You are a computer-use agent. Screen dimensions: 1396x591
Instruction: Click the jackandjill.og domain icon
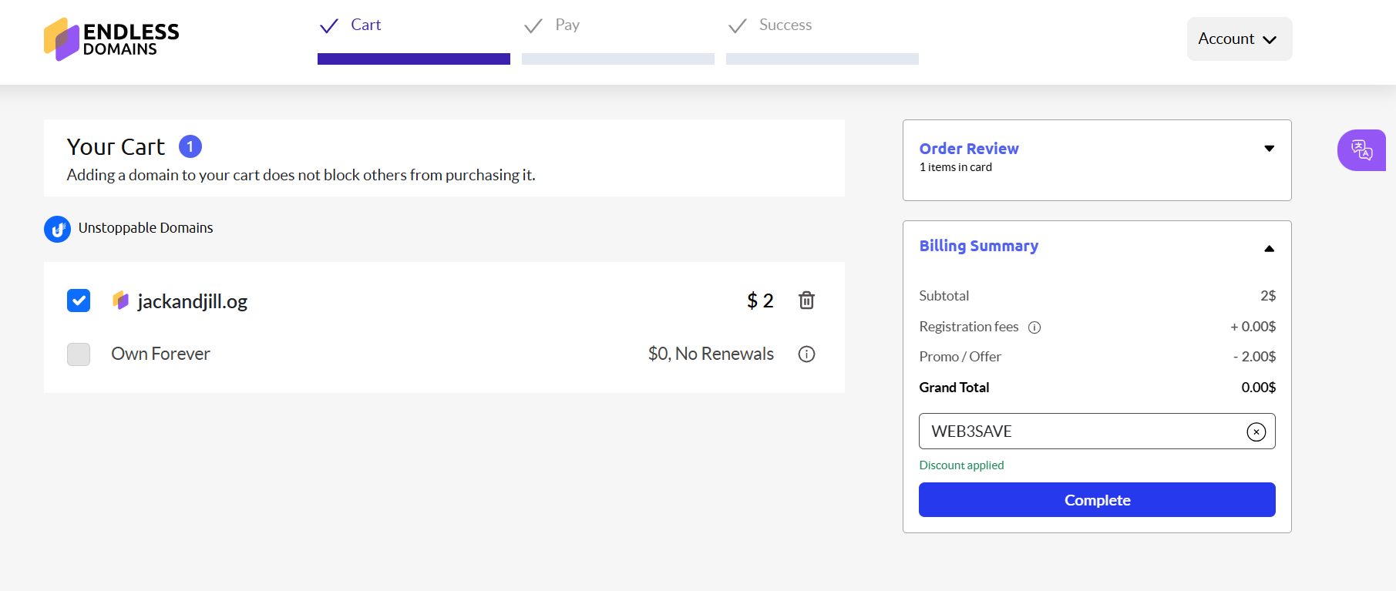pyautogui.click(x=120, y=301)
